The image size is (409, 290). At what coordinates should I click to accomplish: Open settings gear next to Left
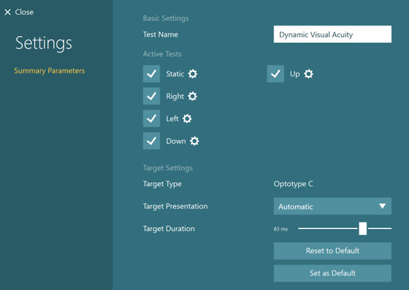[187, 118]
